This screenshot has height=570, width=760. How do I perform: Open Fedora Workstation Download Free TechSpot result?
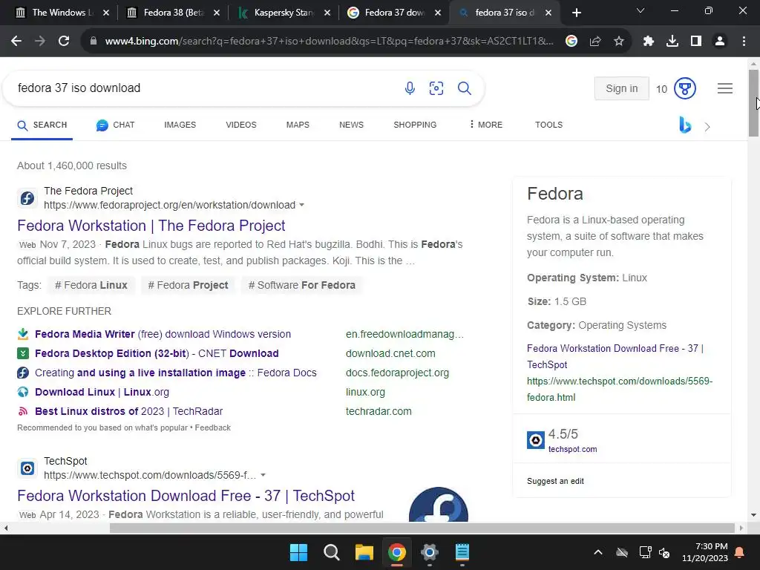tap(186, 495)
